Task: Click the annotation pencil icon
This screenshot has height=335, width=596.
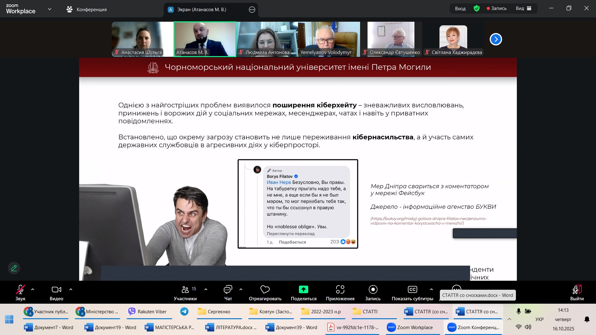Action: 14,268
